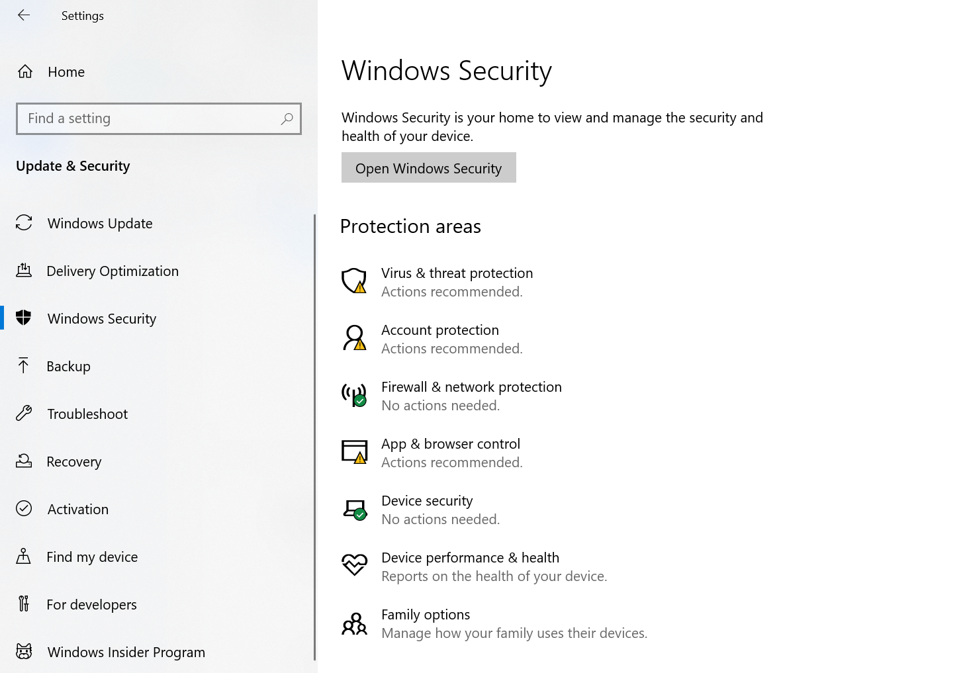Open Activation settings
Image resolution: width=967 pixels, height=673 pixels.
[x=77, y=509]
